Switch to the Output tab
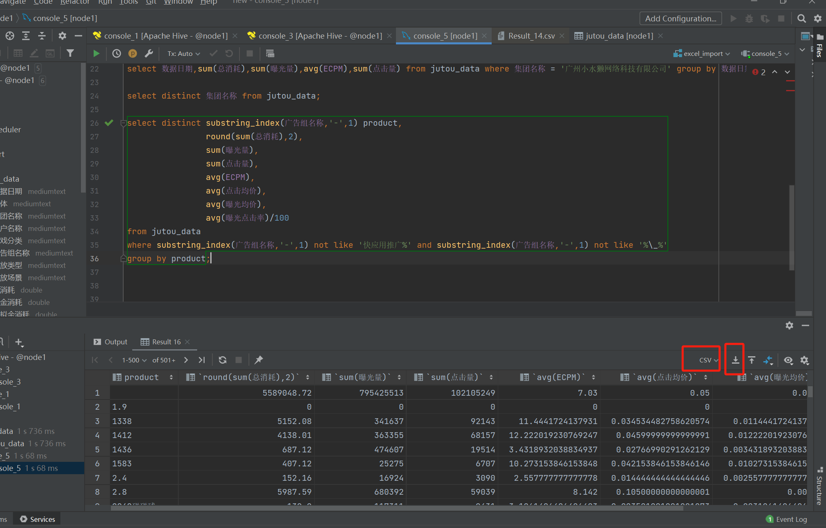Viewport: 826px width, 528px height. click(115, 341)
